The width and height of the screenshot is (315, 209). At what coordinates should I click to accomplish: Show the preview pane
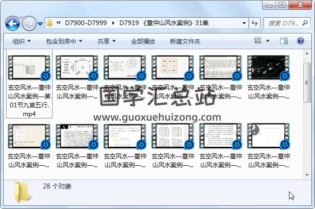point(283,41)
